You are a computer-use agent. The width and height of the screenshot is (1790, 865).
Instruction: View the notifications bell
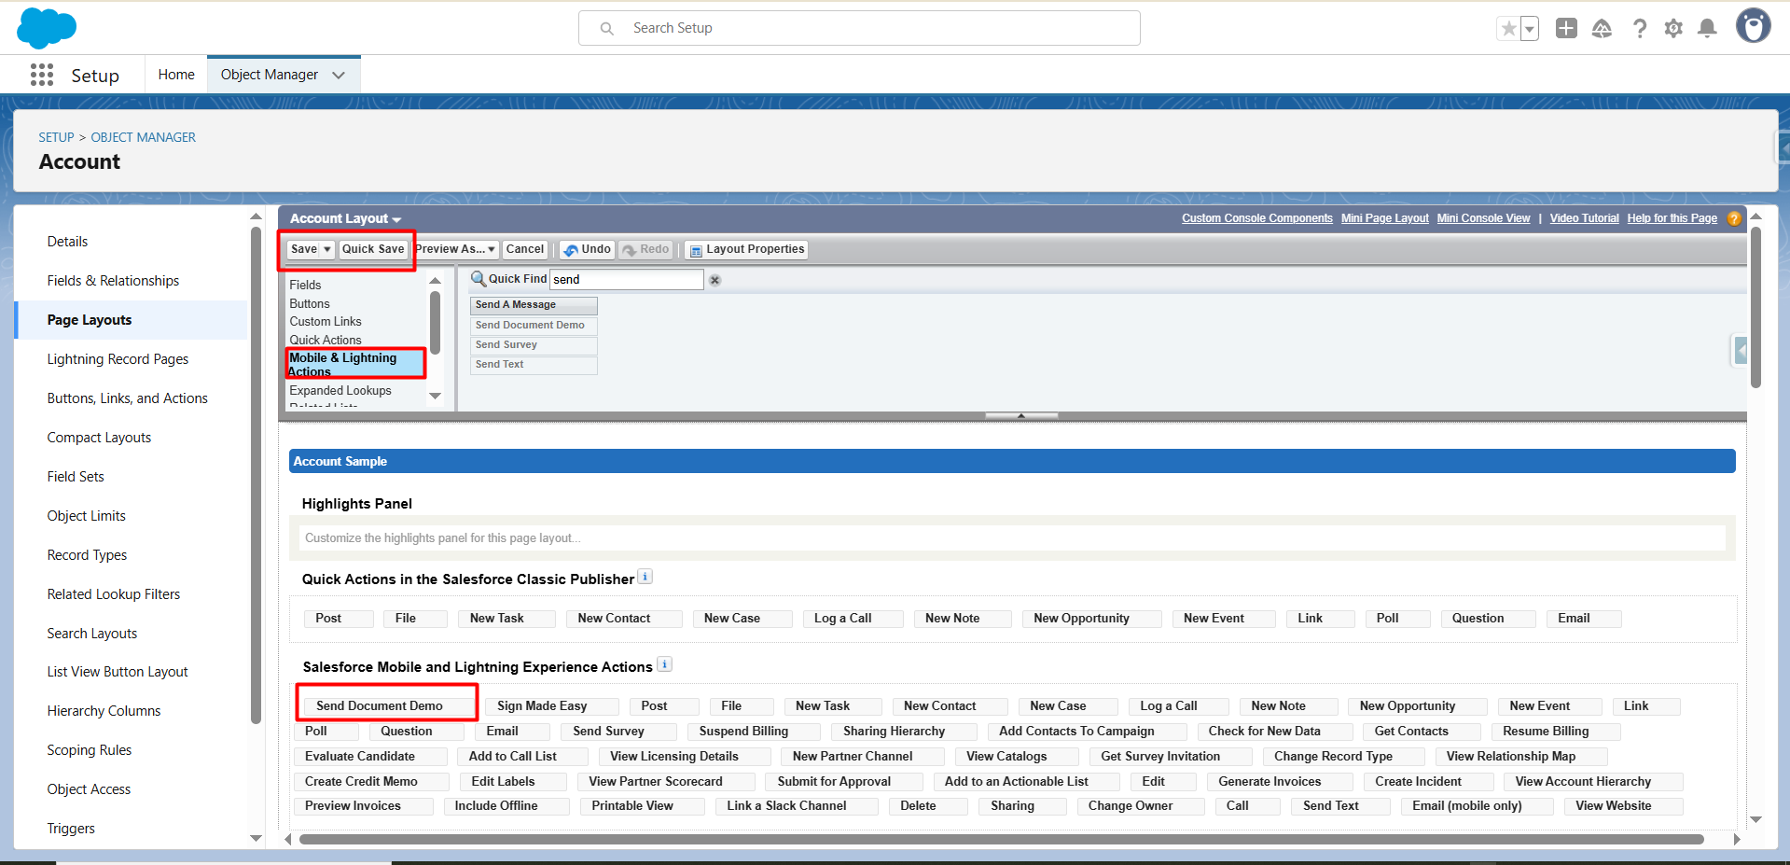pos(1707,29)
